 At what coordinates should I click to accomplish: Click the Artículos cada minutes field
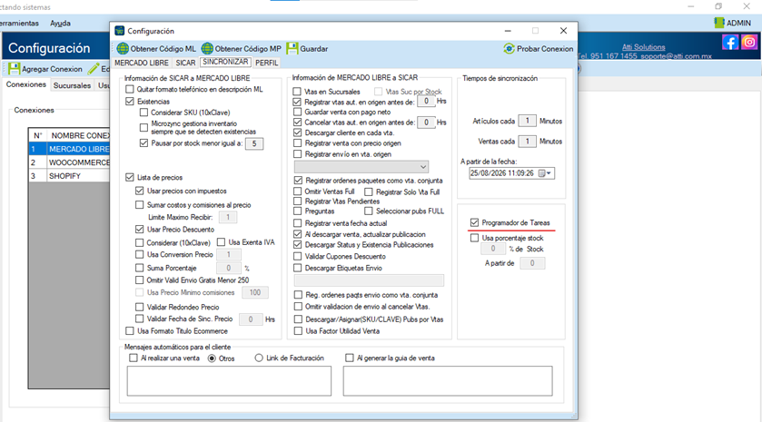point(528,121)
